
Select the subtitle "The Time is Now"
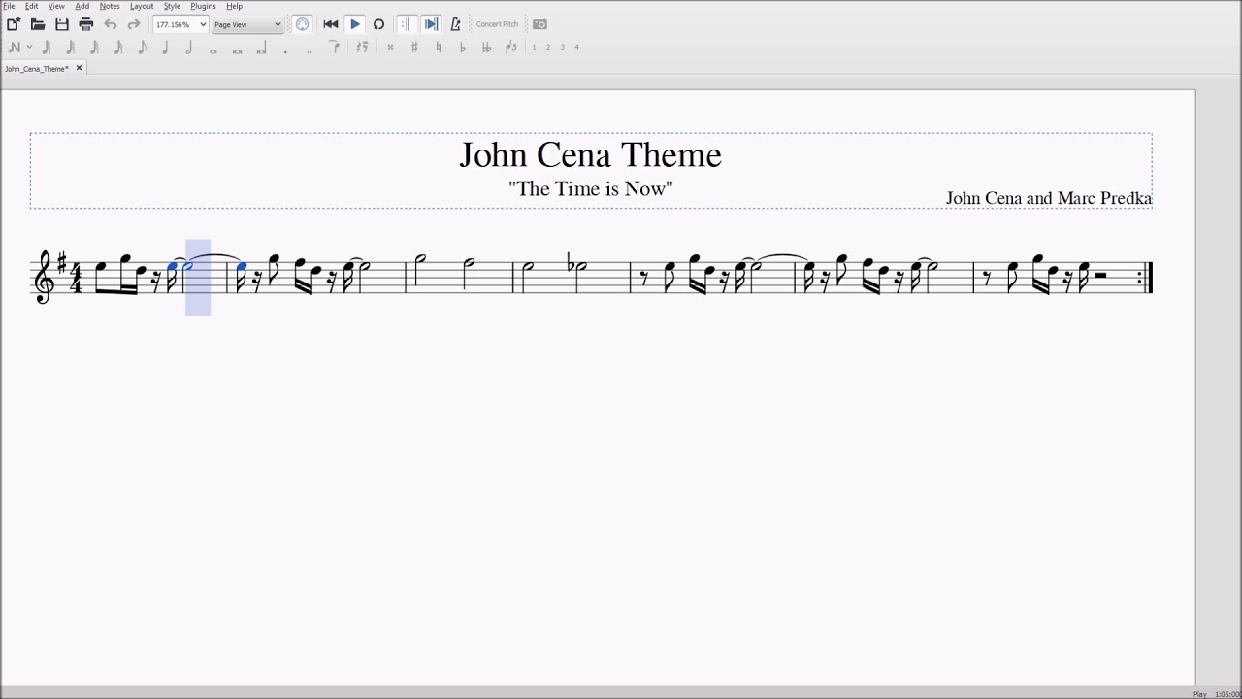pyautogui.click(x=590, y=188)
